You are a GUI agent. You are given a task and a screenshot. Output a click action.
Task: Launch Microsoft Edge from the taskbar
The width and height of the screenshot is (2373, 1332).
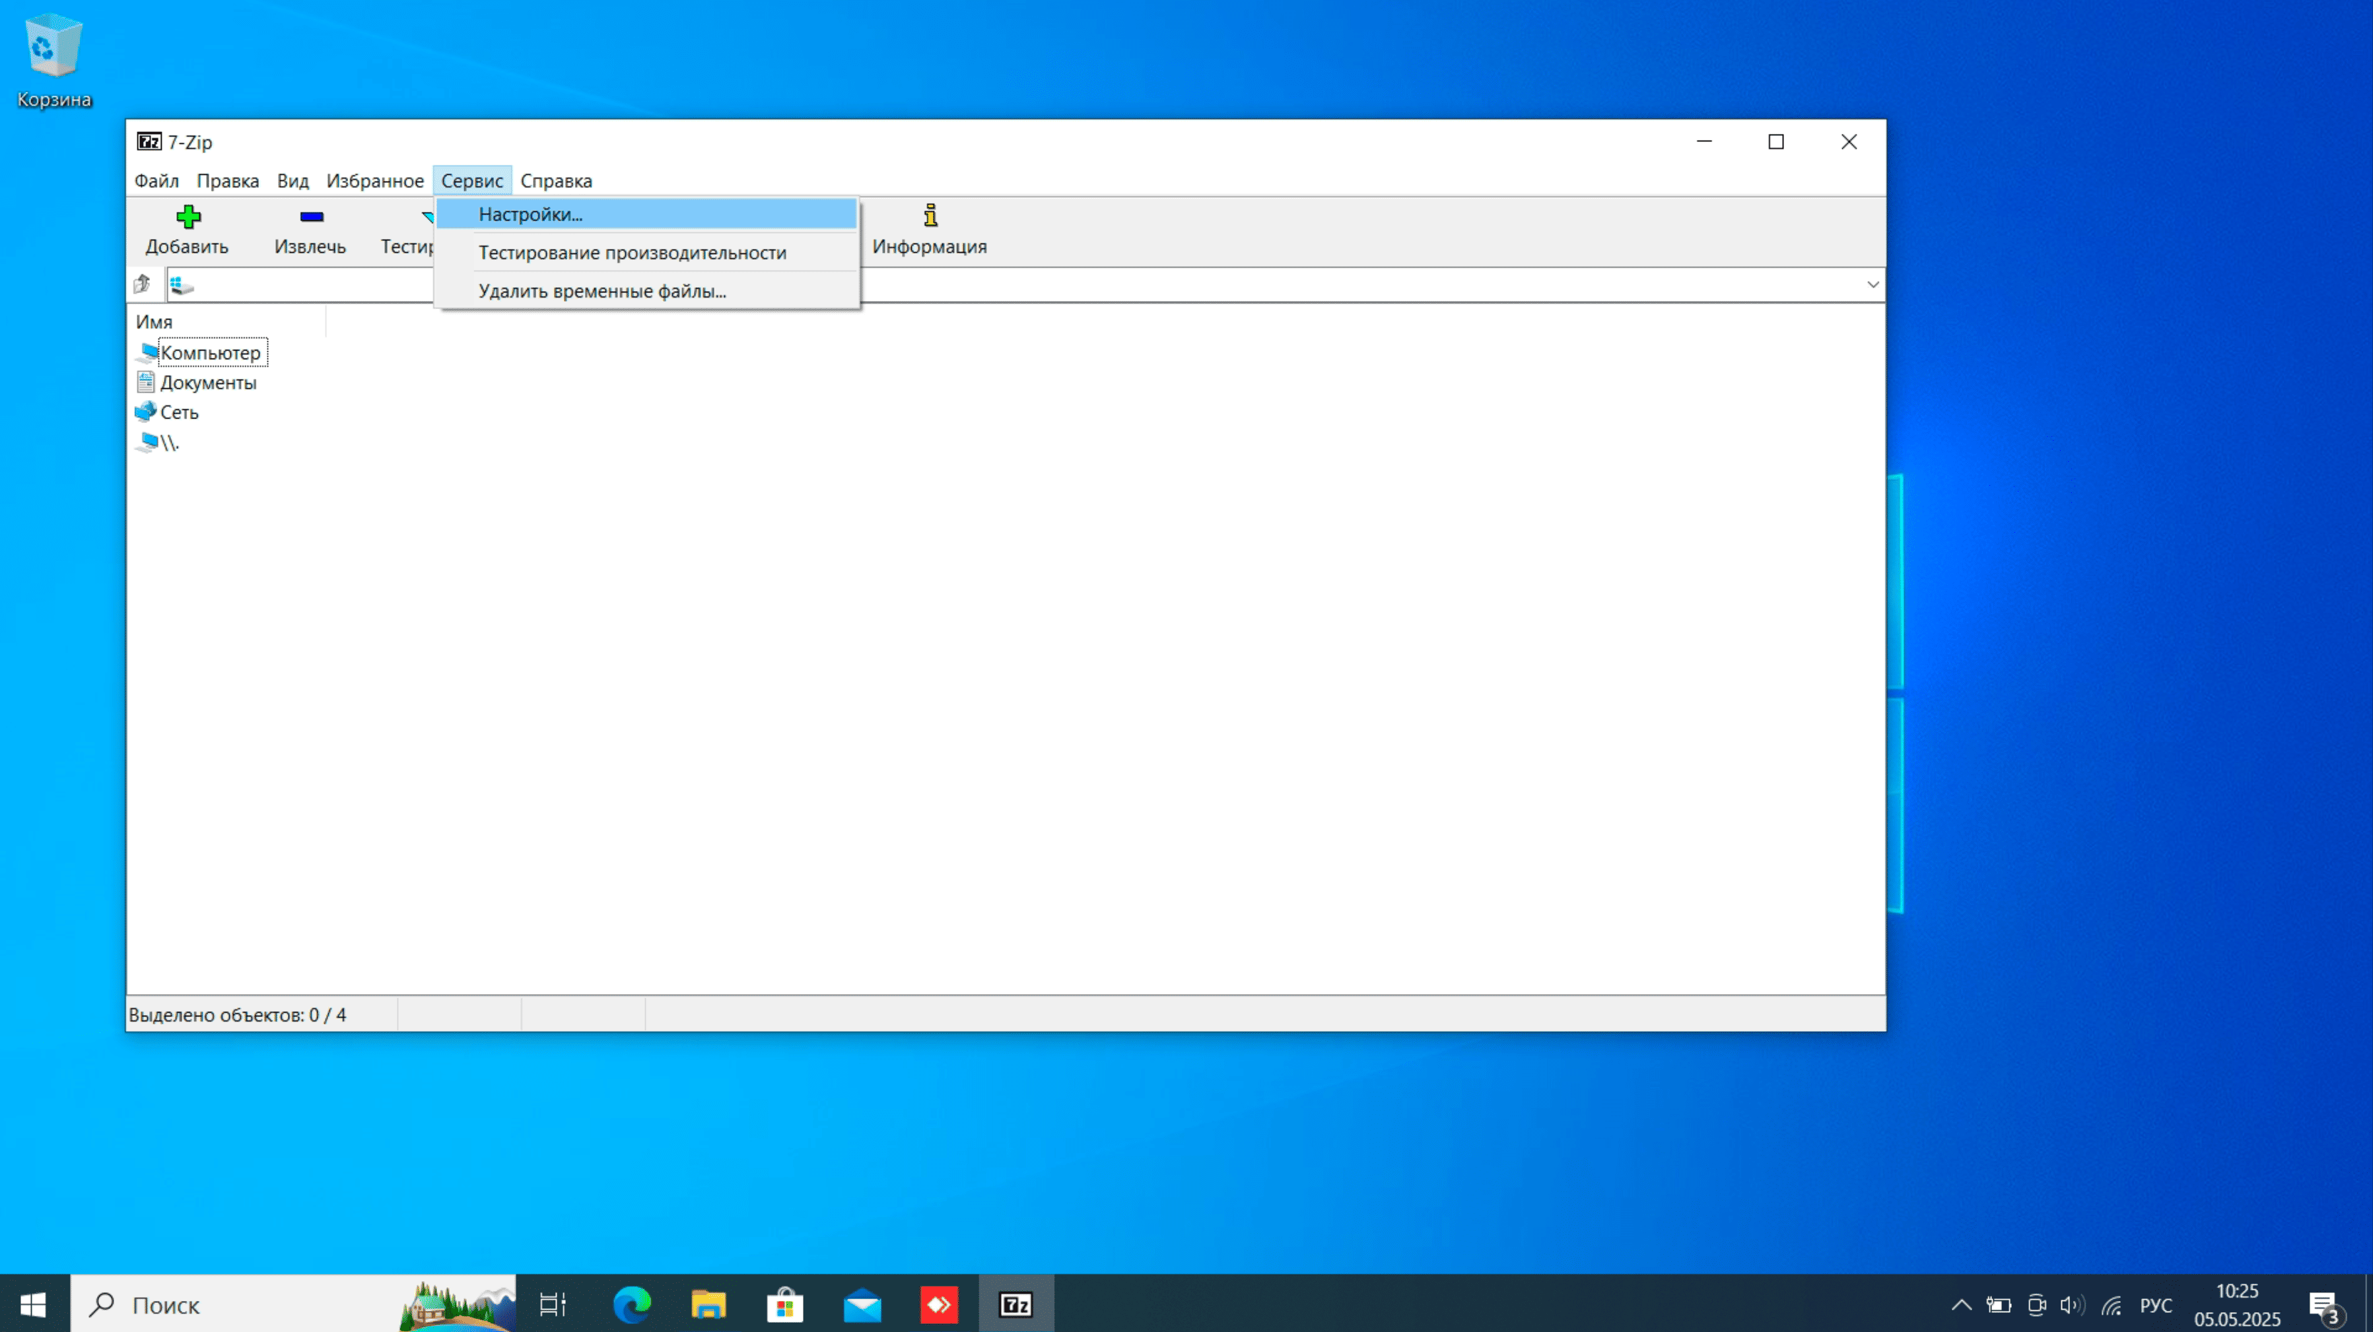(x=632, y=1304)
